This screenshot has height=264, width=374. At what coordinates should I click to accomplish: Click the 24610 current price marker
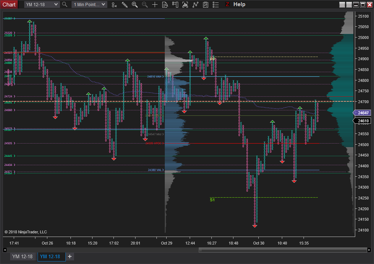point(362,121)
